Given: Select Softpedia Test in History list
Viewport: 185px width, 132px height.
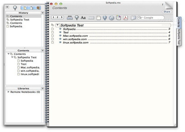Looking at the screenshot, I should point(24,20).
